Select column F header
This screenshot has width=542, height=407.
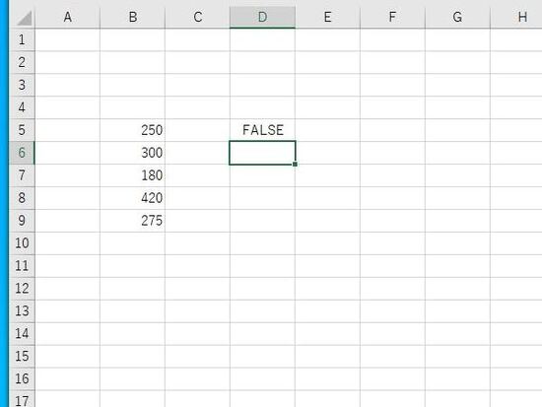392,18
